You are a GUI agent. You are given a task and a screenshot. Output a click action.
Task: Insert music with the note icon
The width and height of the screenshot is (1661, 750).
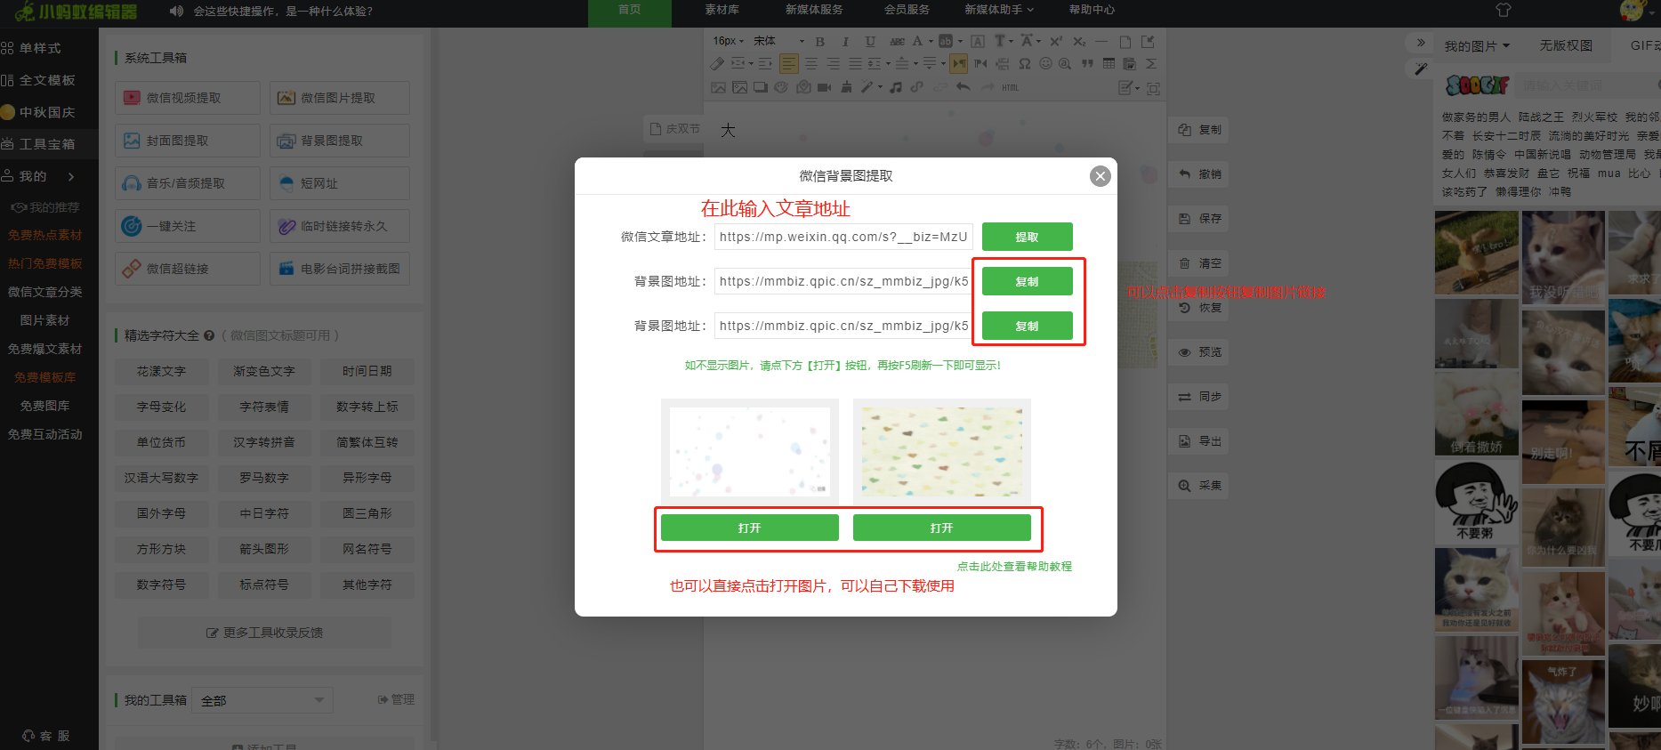896,87
